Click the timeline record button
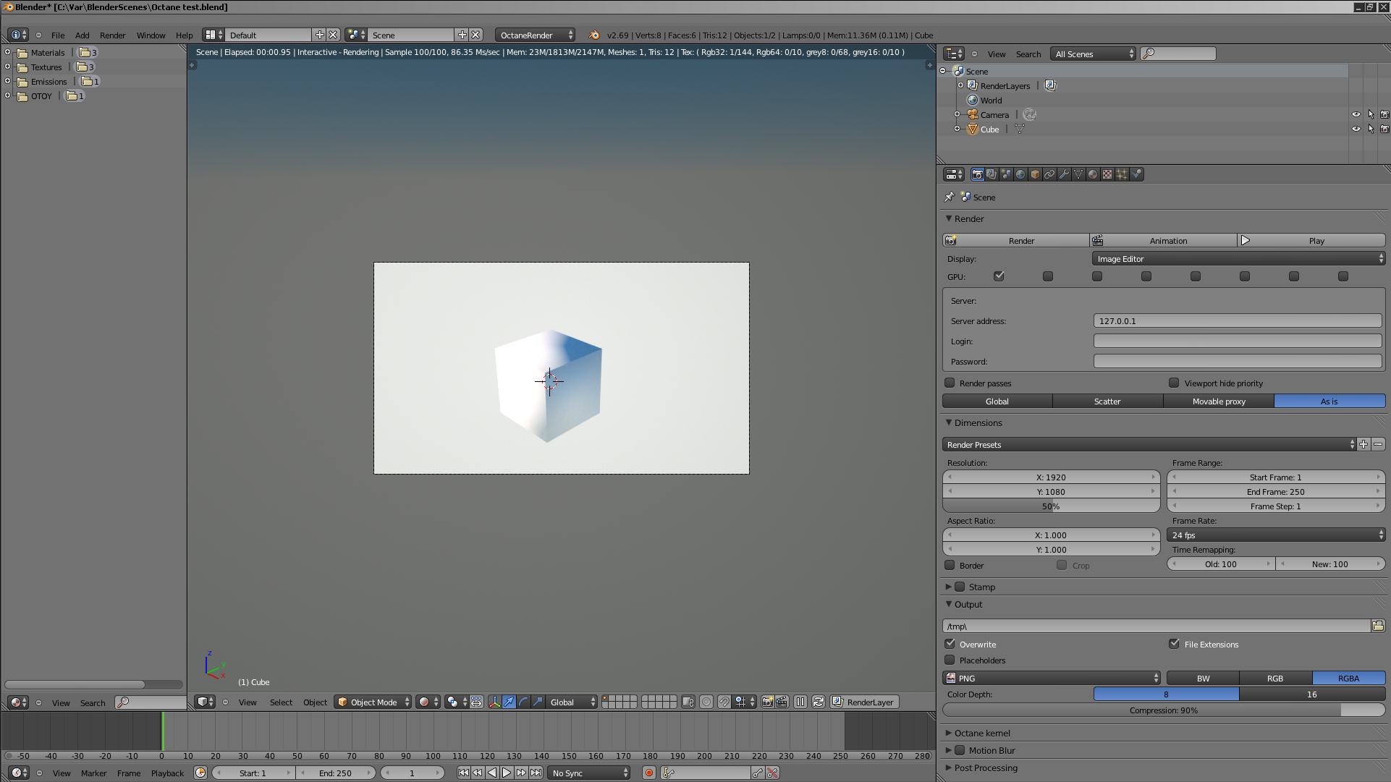 click(x=649, y=773)
